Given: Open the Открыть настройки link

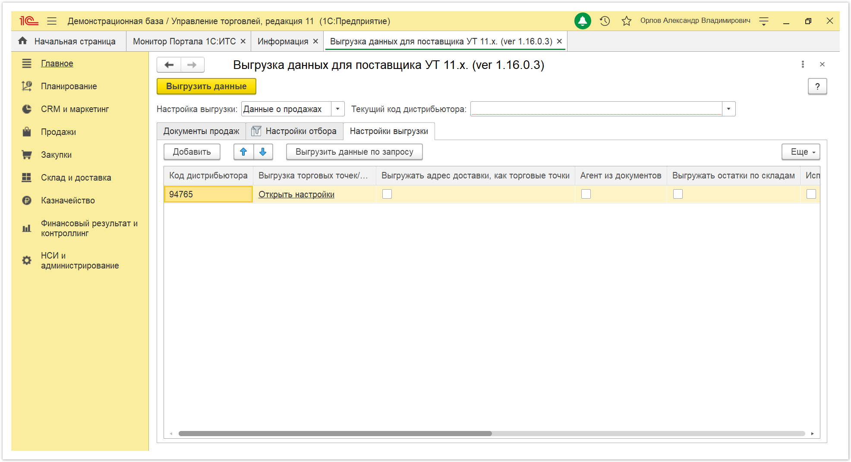Looking at the screenshot, I should pos(296,194).
